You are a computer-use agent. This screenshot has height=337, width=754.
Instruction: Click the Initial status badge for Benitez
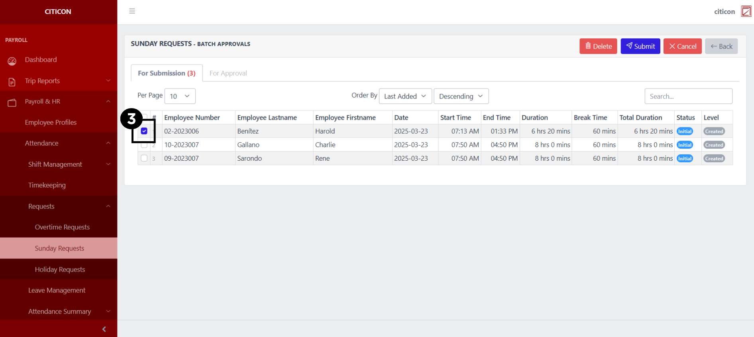pos(685,131)
